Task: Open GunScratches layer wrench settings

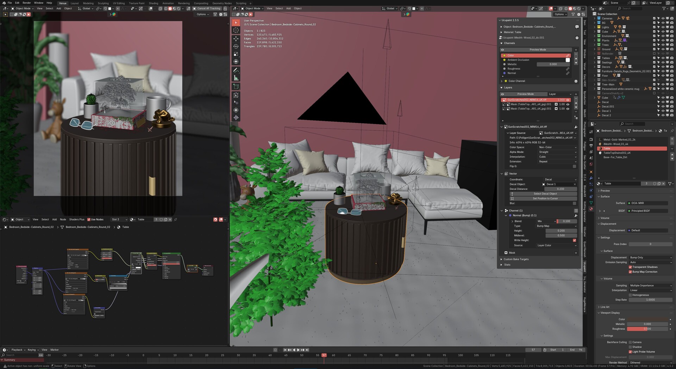Action: pyautogui.click(x=576, y=127)
